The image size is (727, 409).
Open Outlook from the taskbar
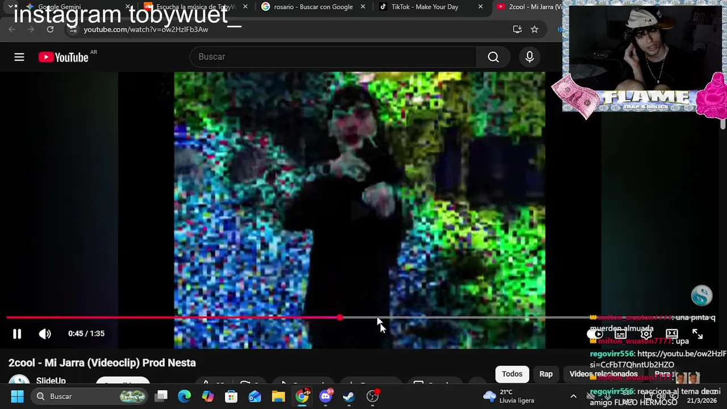[x=255, y=397]
